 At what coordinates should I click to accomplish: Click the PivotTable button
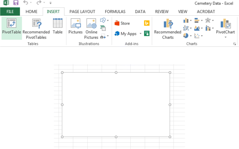click(12, 28)
